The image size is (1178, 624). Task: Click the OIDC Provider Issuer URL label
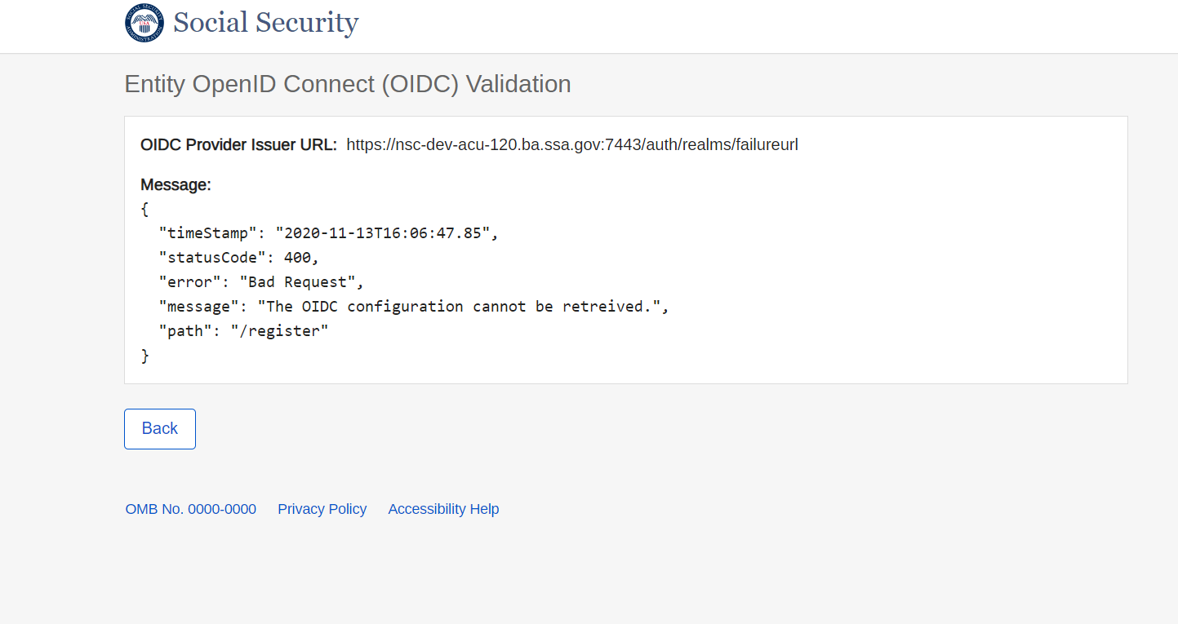(x=238, y=145)
